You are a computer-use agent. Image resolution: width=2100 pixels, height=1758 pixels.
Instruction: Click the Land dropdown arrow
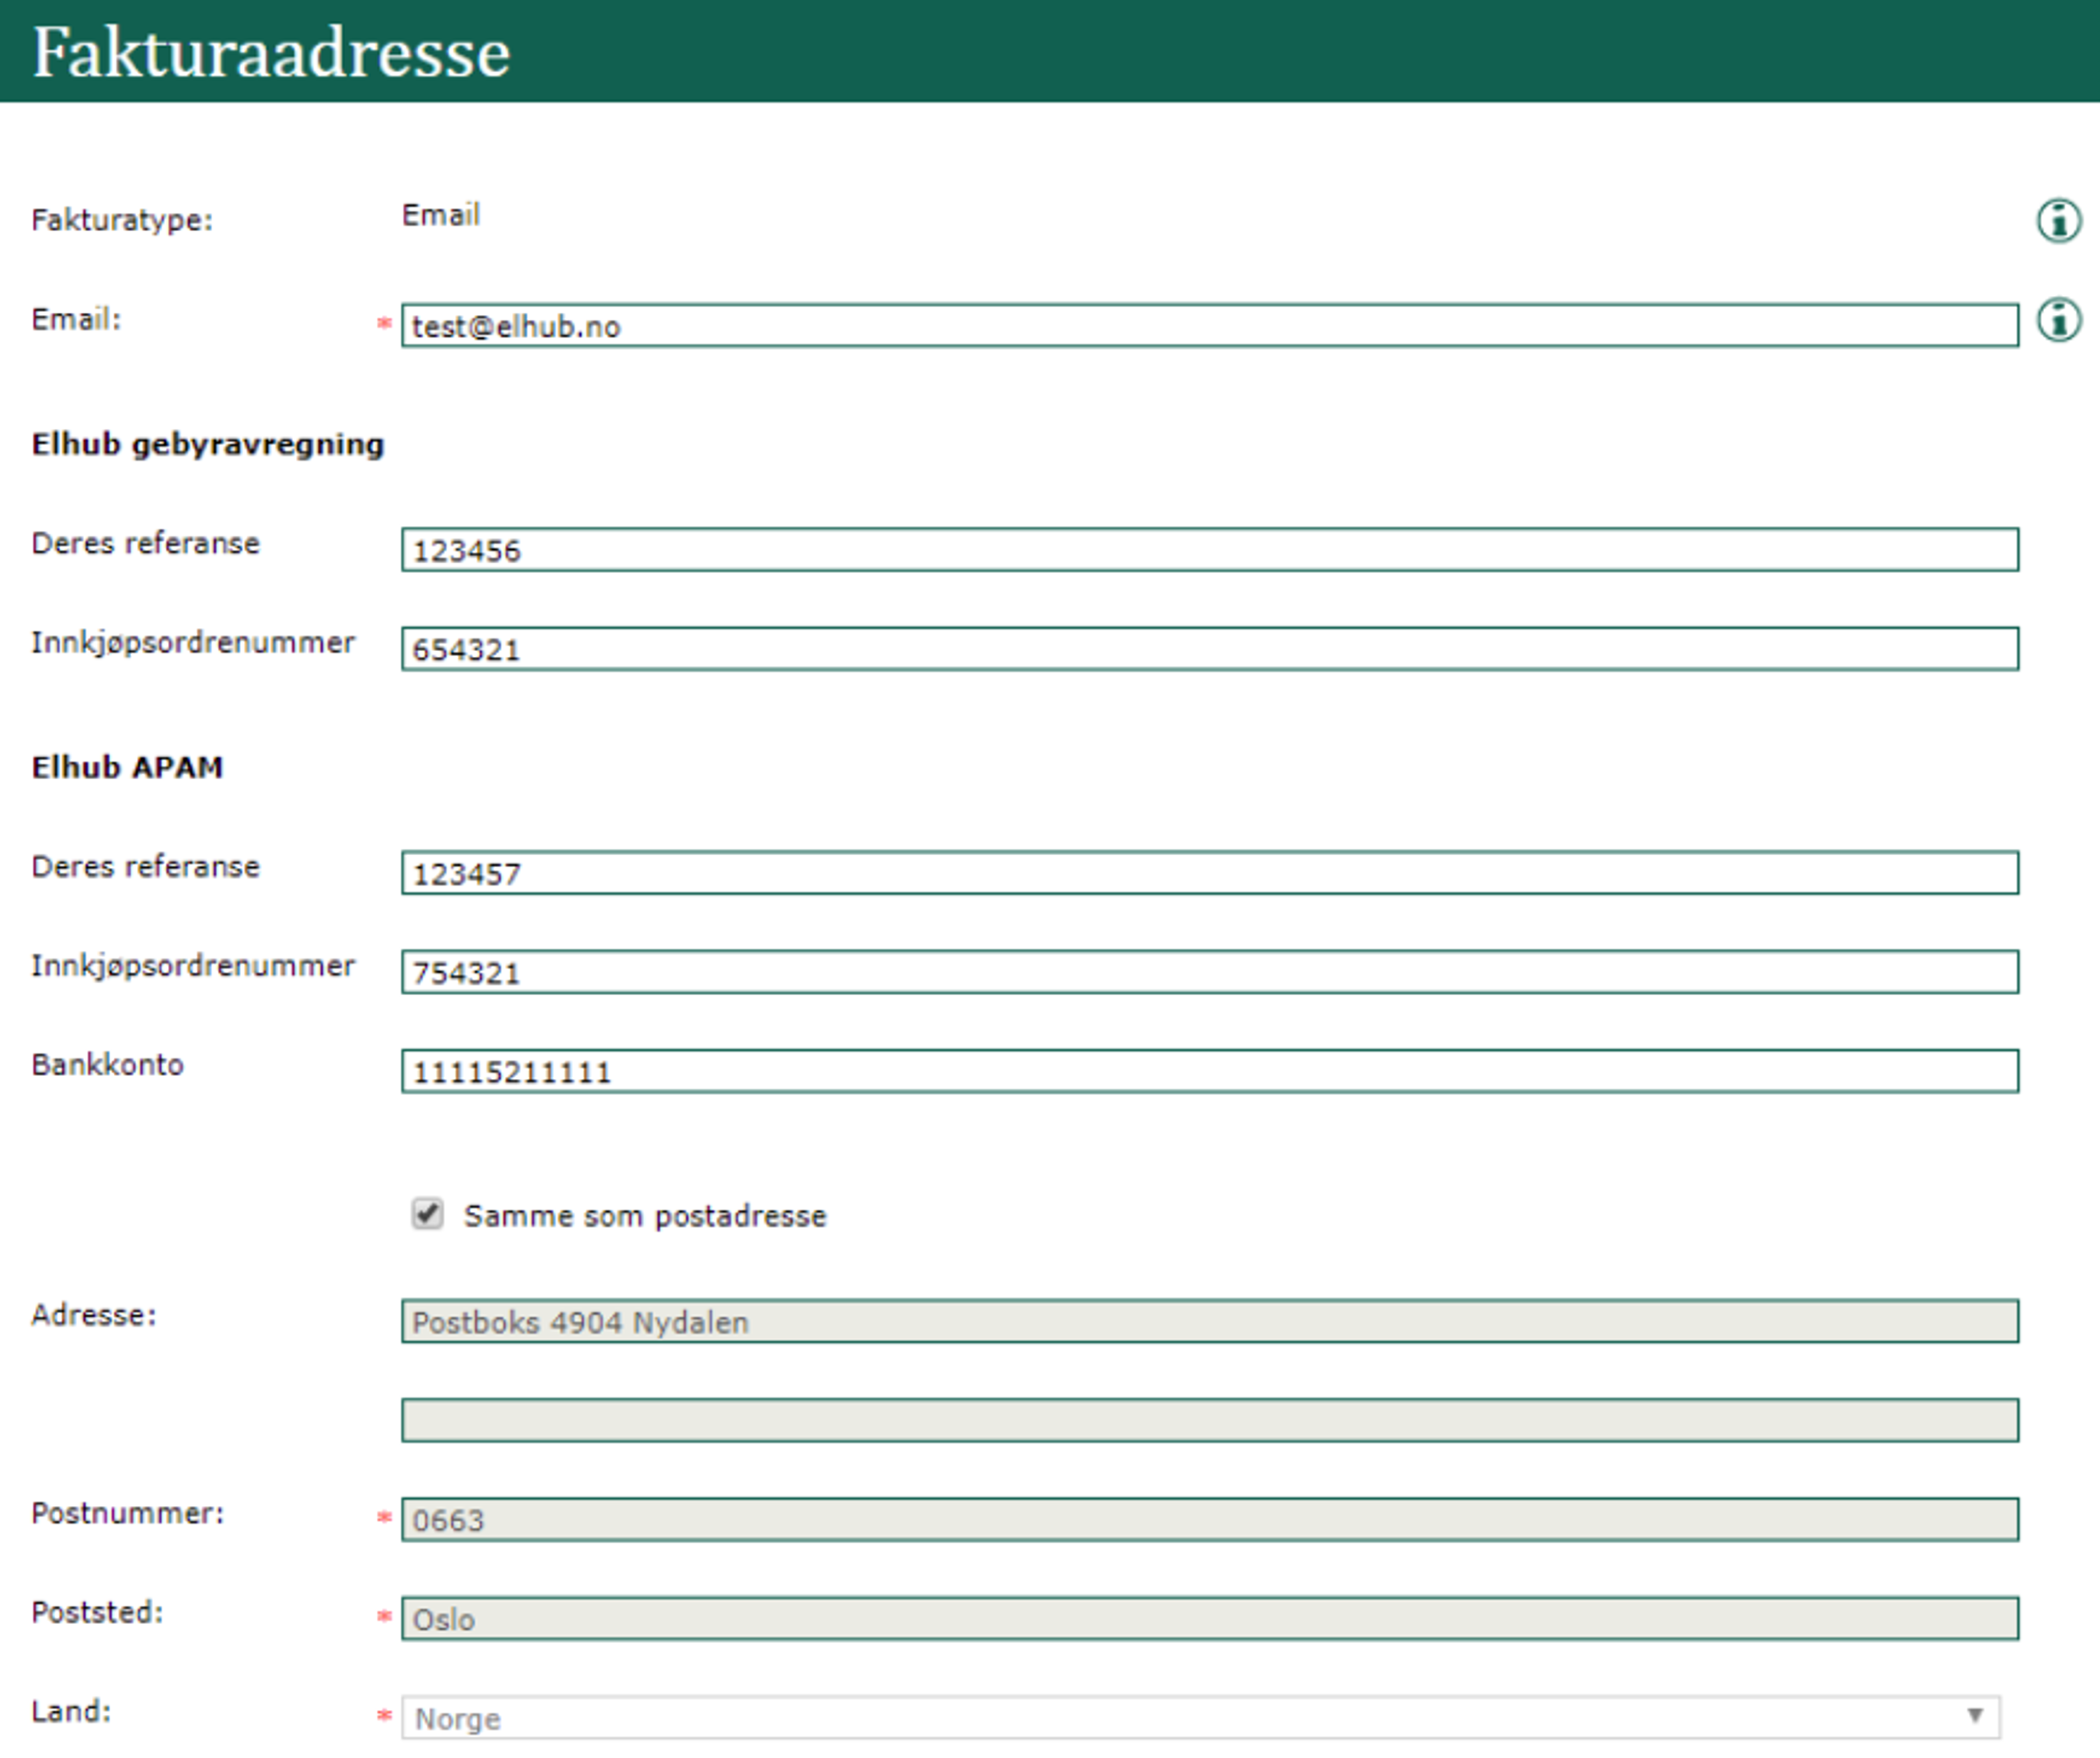pyautogui.click(x=1974, y=1716)
